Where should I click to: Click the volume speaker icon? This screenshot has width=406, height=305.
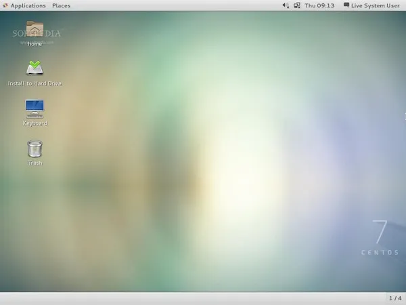click(x=286, y=5)
